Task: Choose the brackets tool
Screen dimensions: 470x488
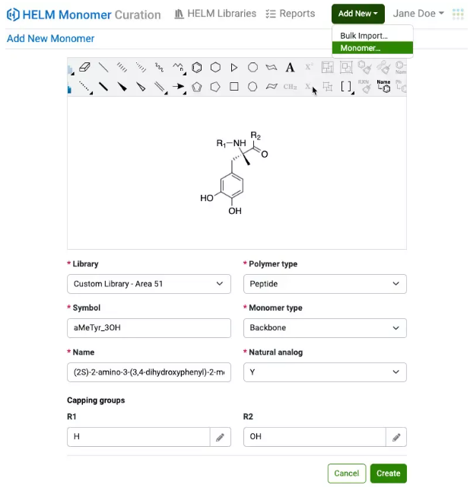Action: (346, 87)
